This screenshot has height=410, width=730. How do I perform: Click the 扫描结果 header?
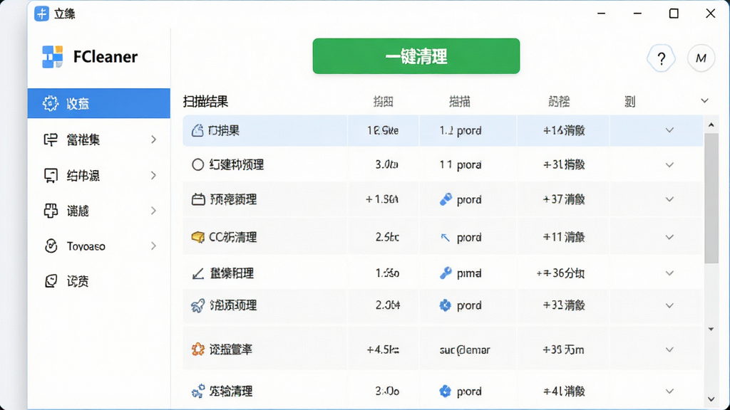[x=205, y=101]
